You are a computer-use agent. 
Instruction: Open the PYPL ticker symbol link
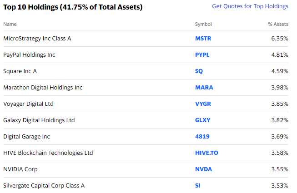click(x=202, y=55)
